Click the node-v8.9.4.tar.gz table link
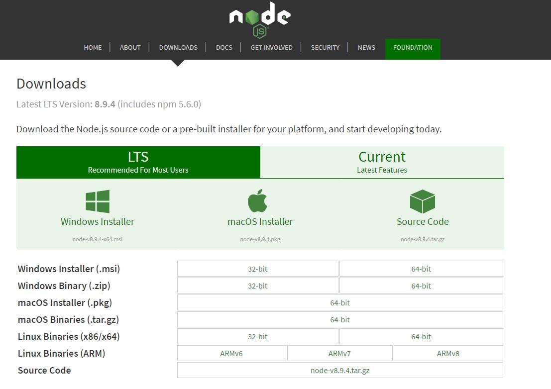551x389 pixels. (340, 371)
